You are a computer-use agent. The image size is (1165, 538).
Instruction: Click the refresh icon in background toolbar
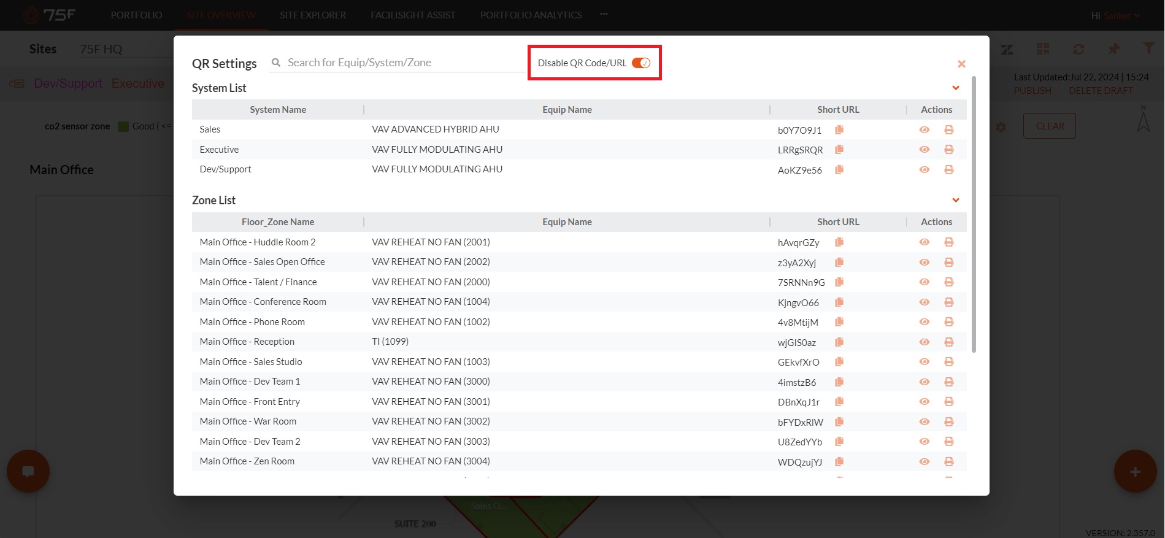click(1078, 48)
